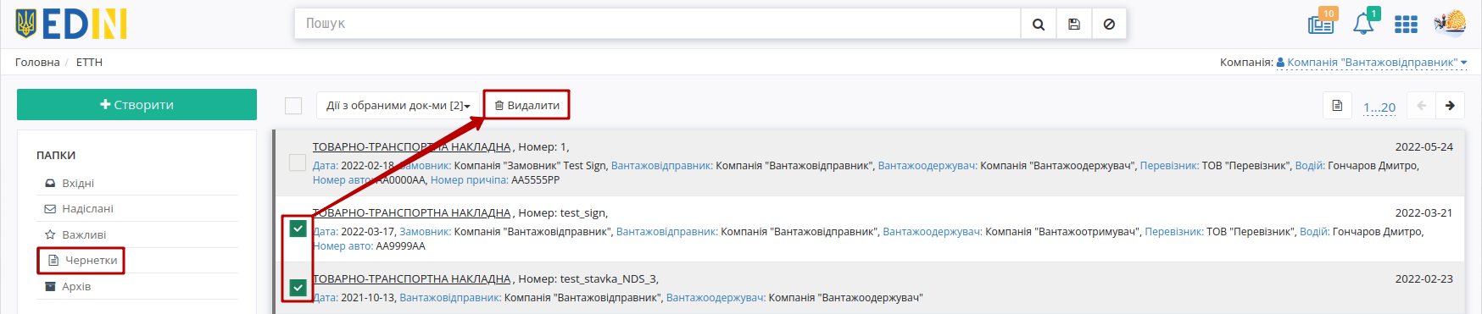Go to the previous page arrow
This screenshot has width=1482, height=314.
click(1422, 106)
